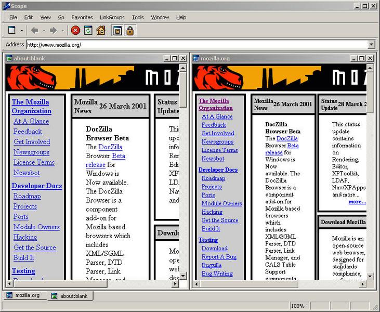Image resolution: width=380 pixels, height=312 pixels.
Task: Toggle the popup window blocker toolbar button
Action: [x=117, y=31]
